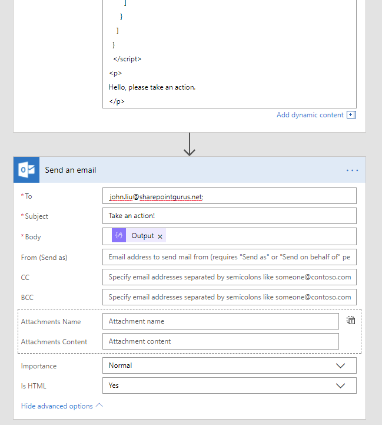The height and width of the screenshot is (425, 382).
Task: Click the arrow connector between the actions
Action: tap(190, 144)
